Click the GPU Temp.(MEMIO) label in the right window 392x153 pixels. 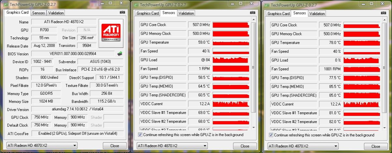294,87
